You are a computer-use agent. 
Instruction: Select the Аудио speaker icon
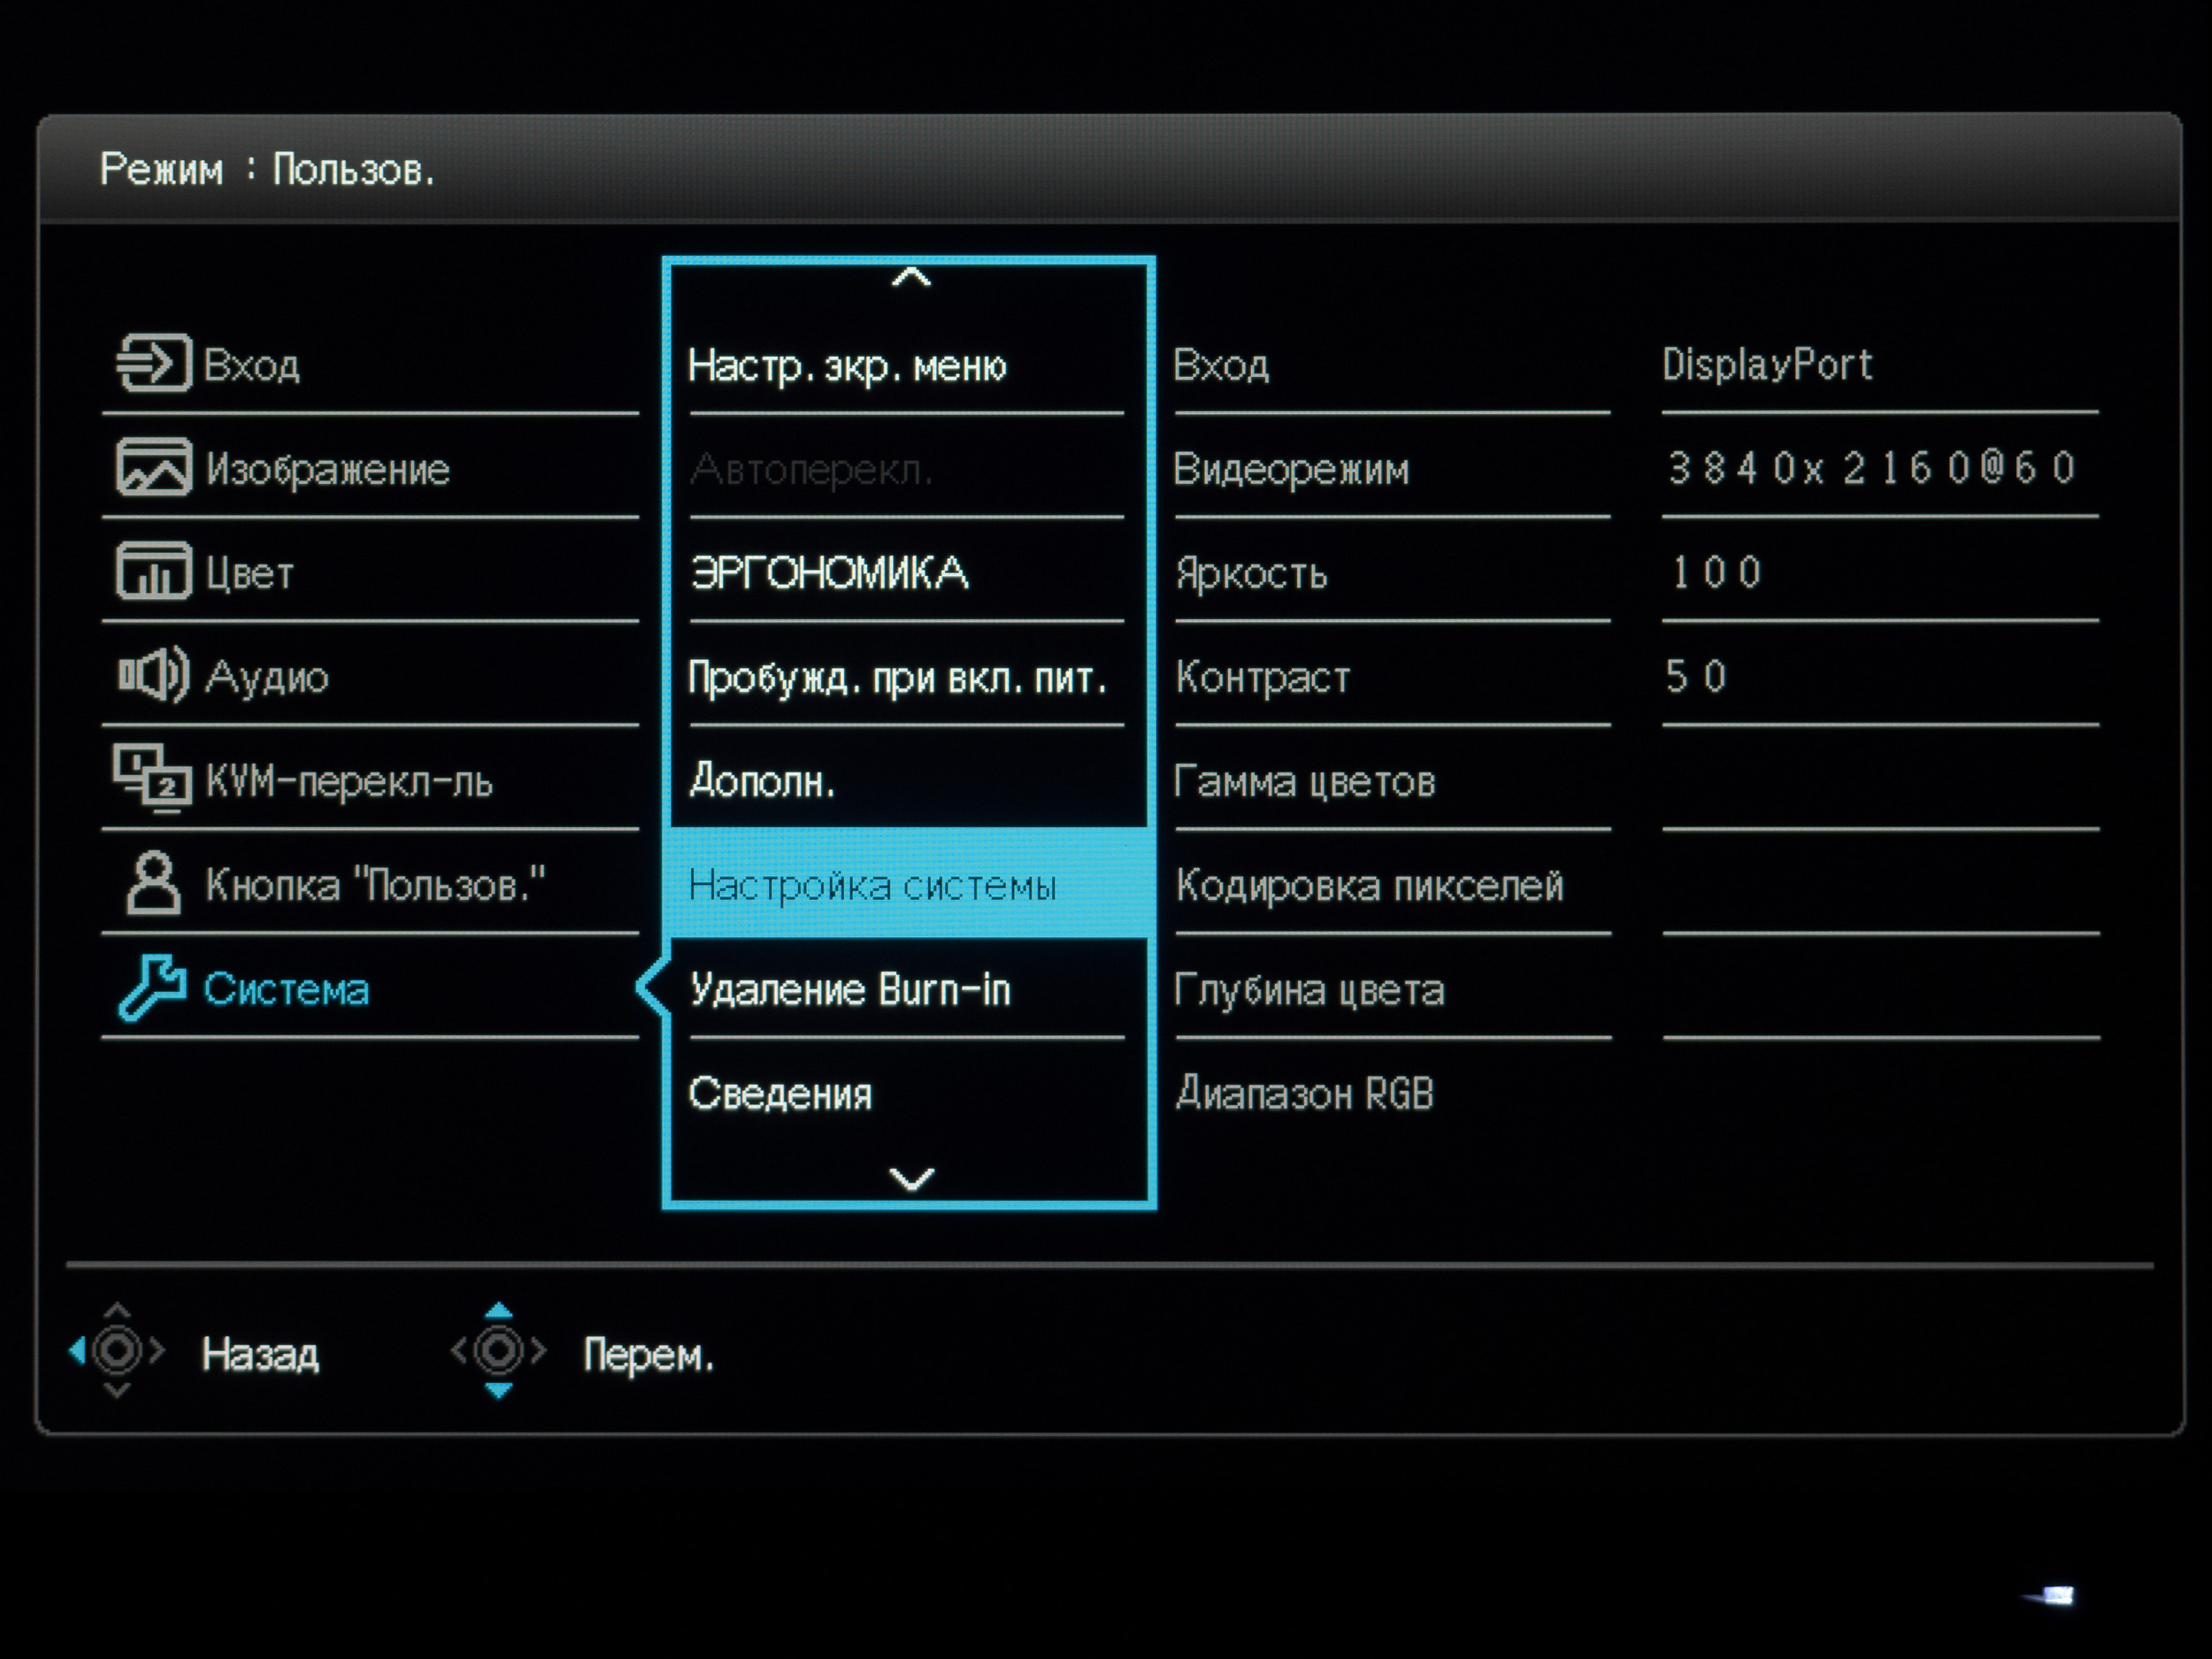(153, 675)
